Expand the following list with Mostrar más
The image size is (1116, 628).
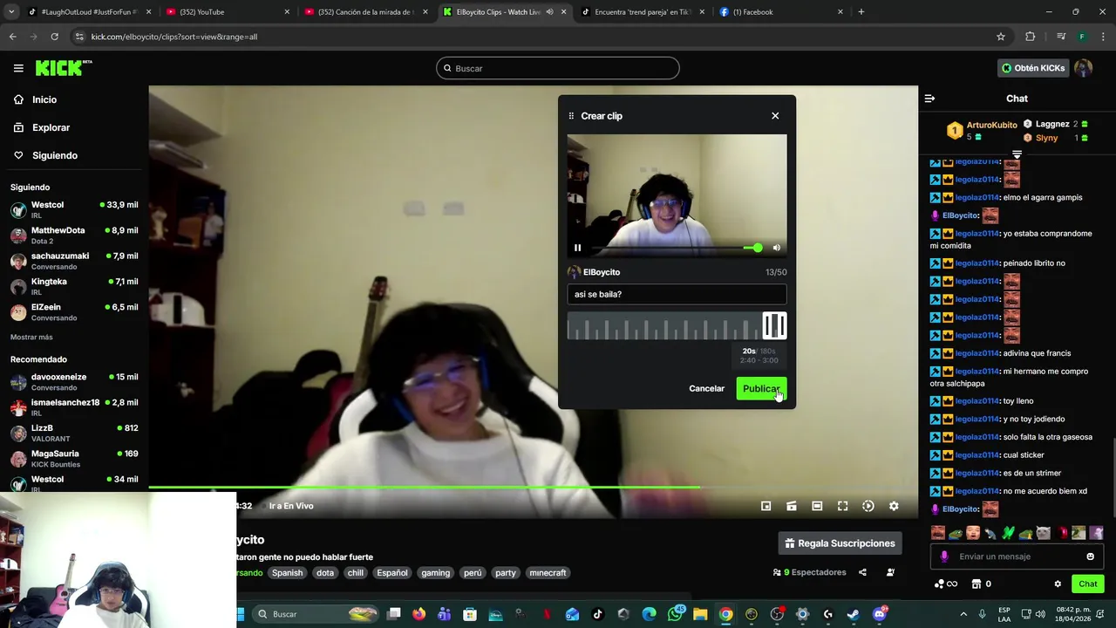click(31, 337)
